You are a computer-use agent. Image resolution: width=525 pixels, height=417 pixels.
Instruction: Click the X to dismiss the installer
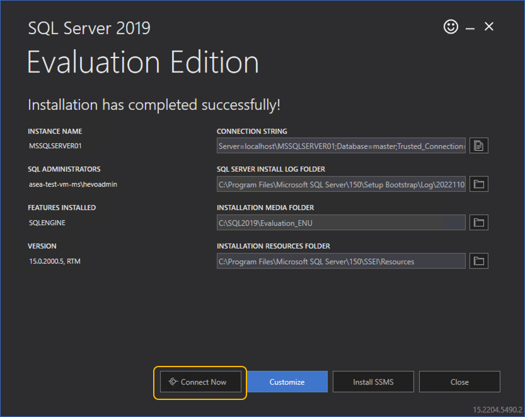click(489, 26)
